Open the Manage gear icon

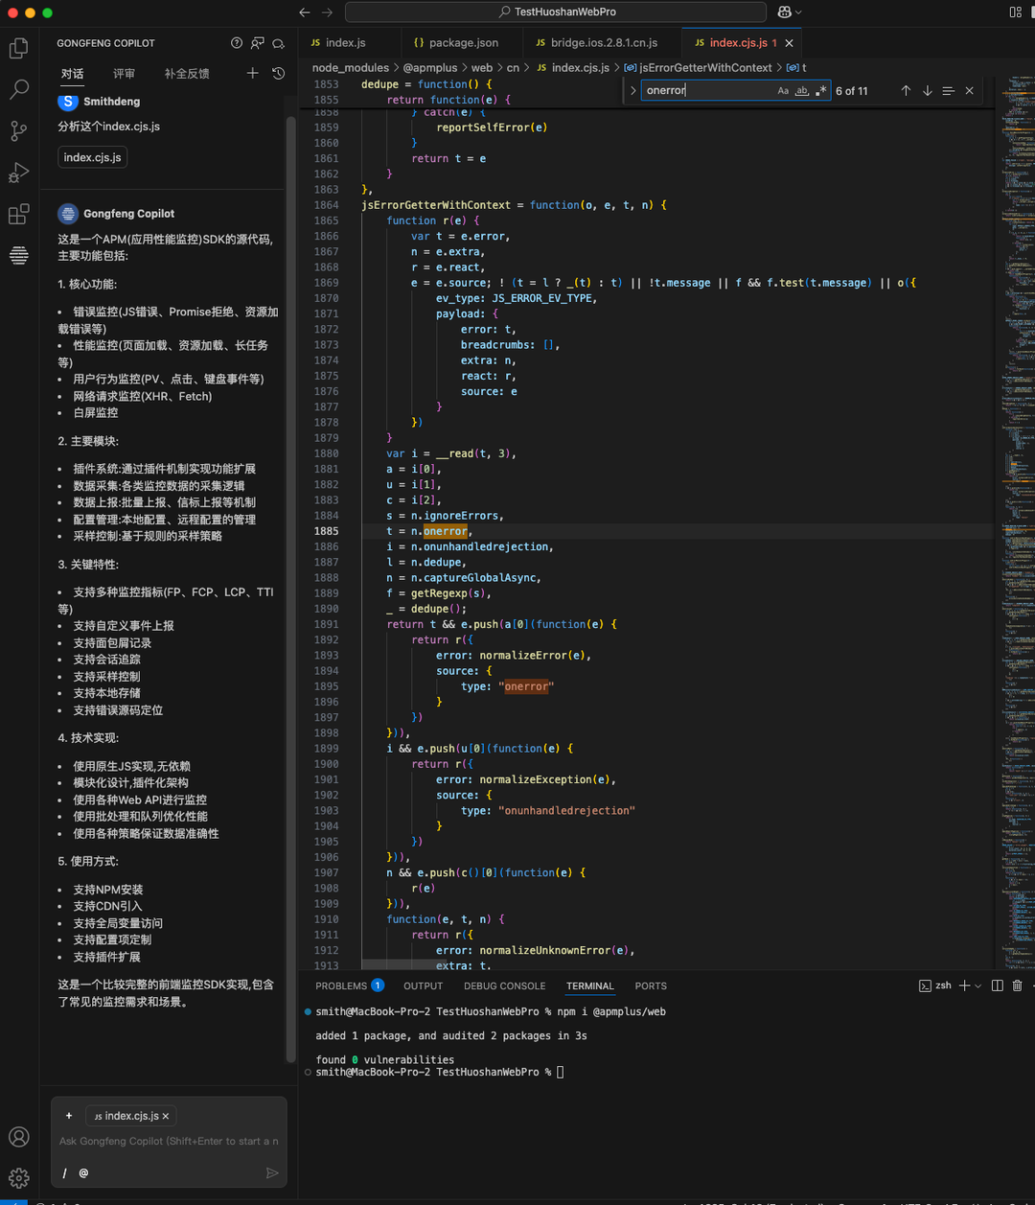[x=19, y=1178]
